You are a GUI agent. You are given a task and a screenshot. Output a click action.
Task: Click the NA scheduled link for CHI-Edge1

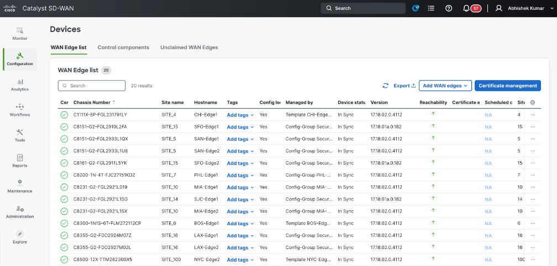pyautogui.click(x=488, y=115)
